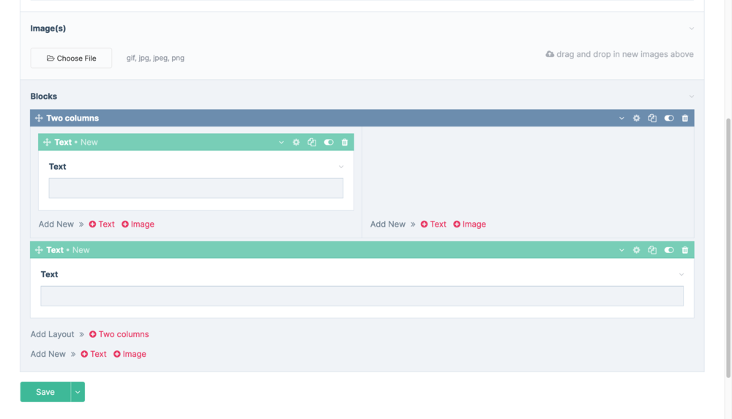Duplicate the nested Text block in left column
Image resolution: width=732 pixels, height=419 pixels.
312,143
